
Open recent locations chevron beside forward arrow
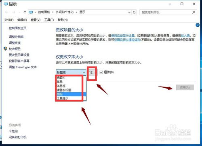(19, 12)
